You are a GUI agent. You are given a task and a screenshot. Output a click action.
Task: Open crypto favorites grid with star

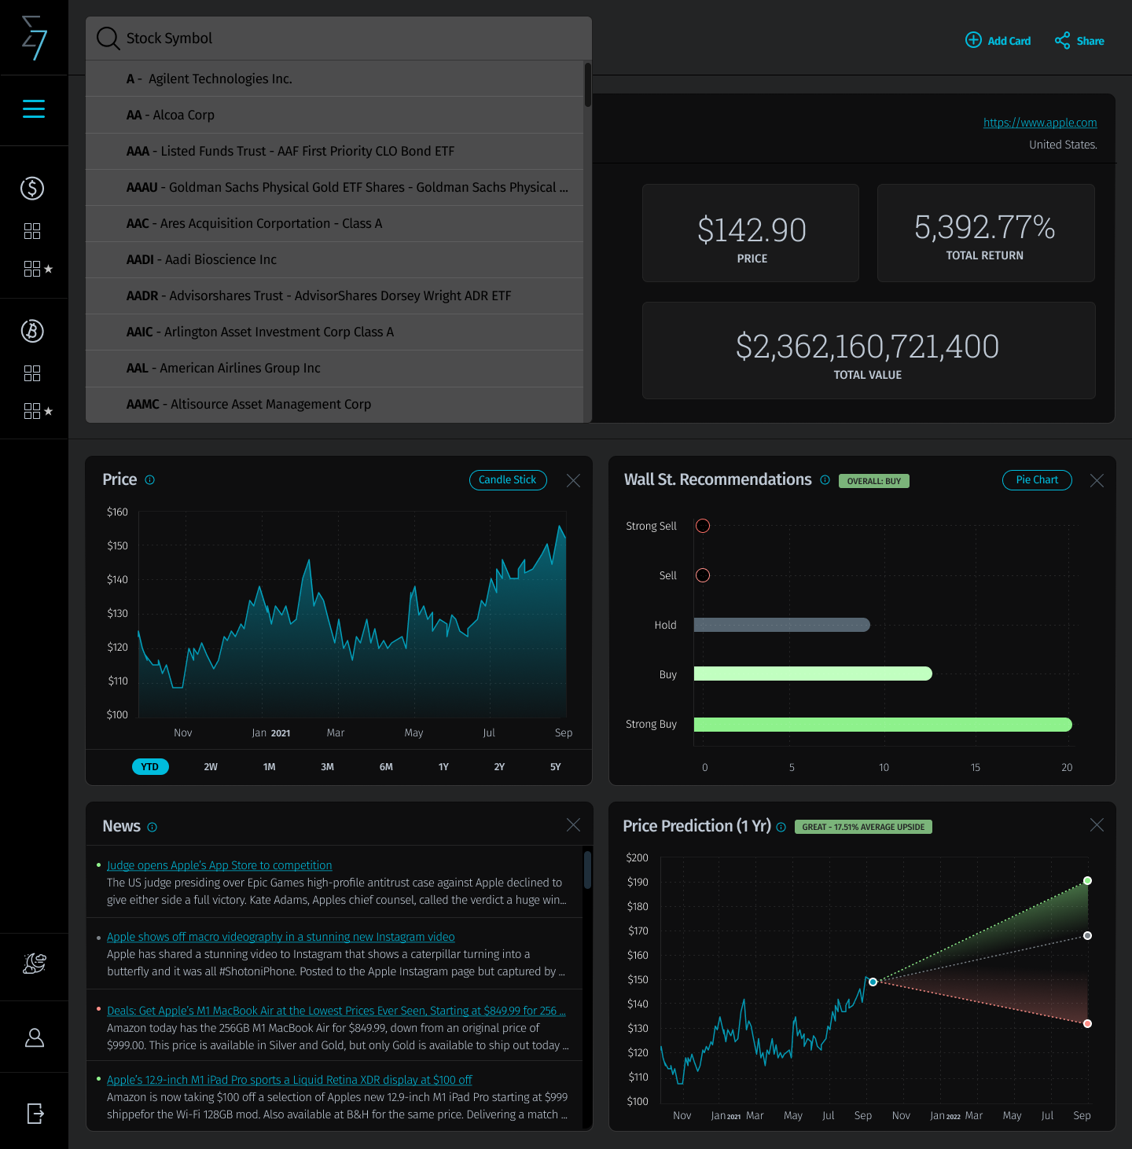[38, 411]
